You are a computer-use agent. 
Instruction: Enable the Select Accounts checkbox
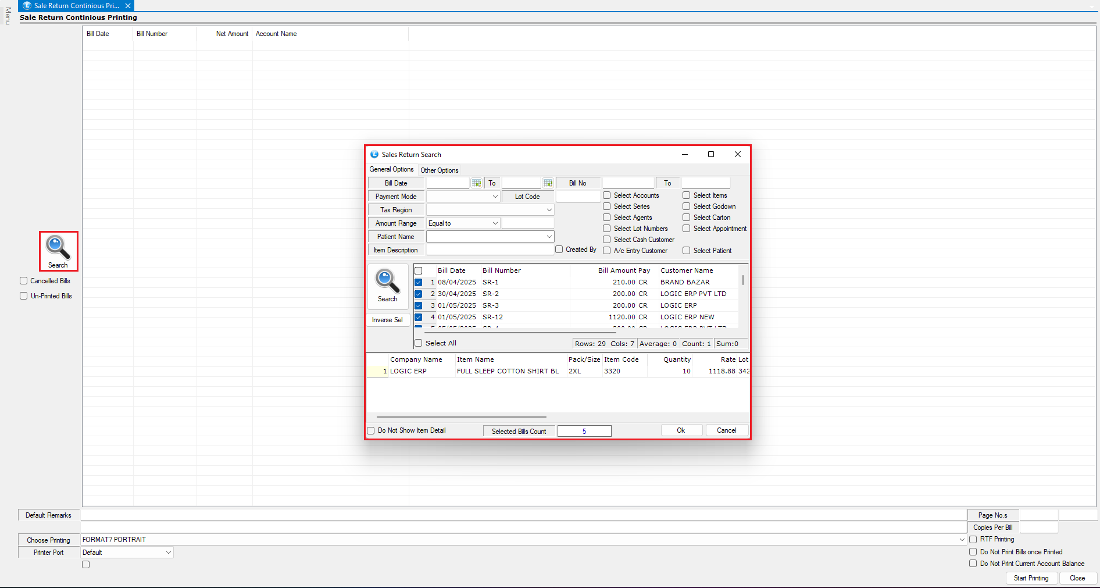click(606, 195)
